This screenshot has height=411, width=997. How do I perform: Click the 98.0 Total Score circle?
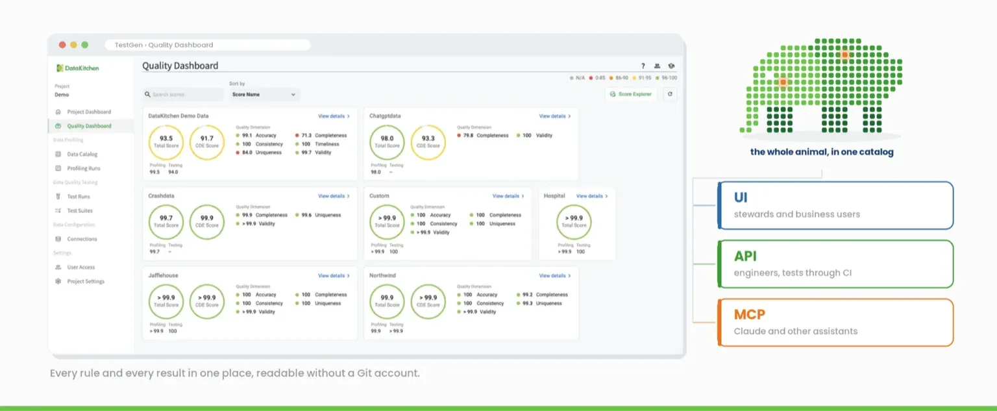coord(388,142)
